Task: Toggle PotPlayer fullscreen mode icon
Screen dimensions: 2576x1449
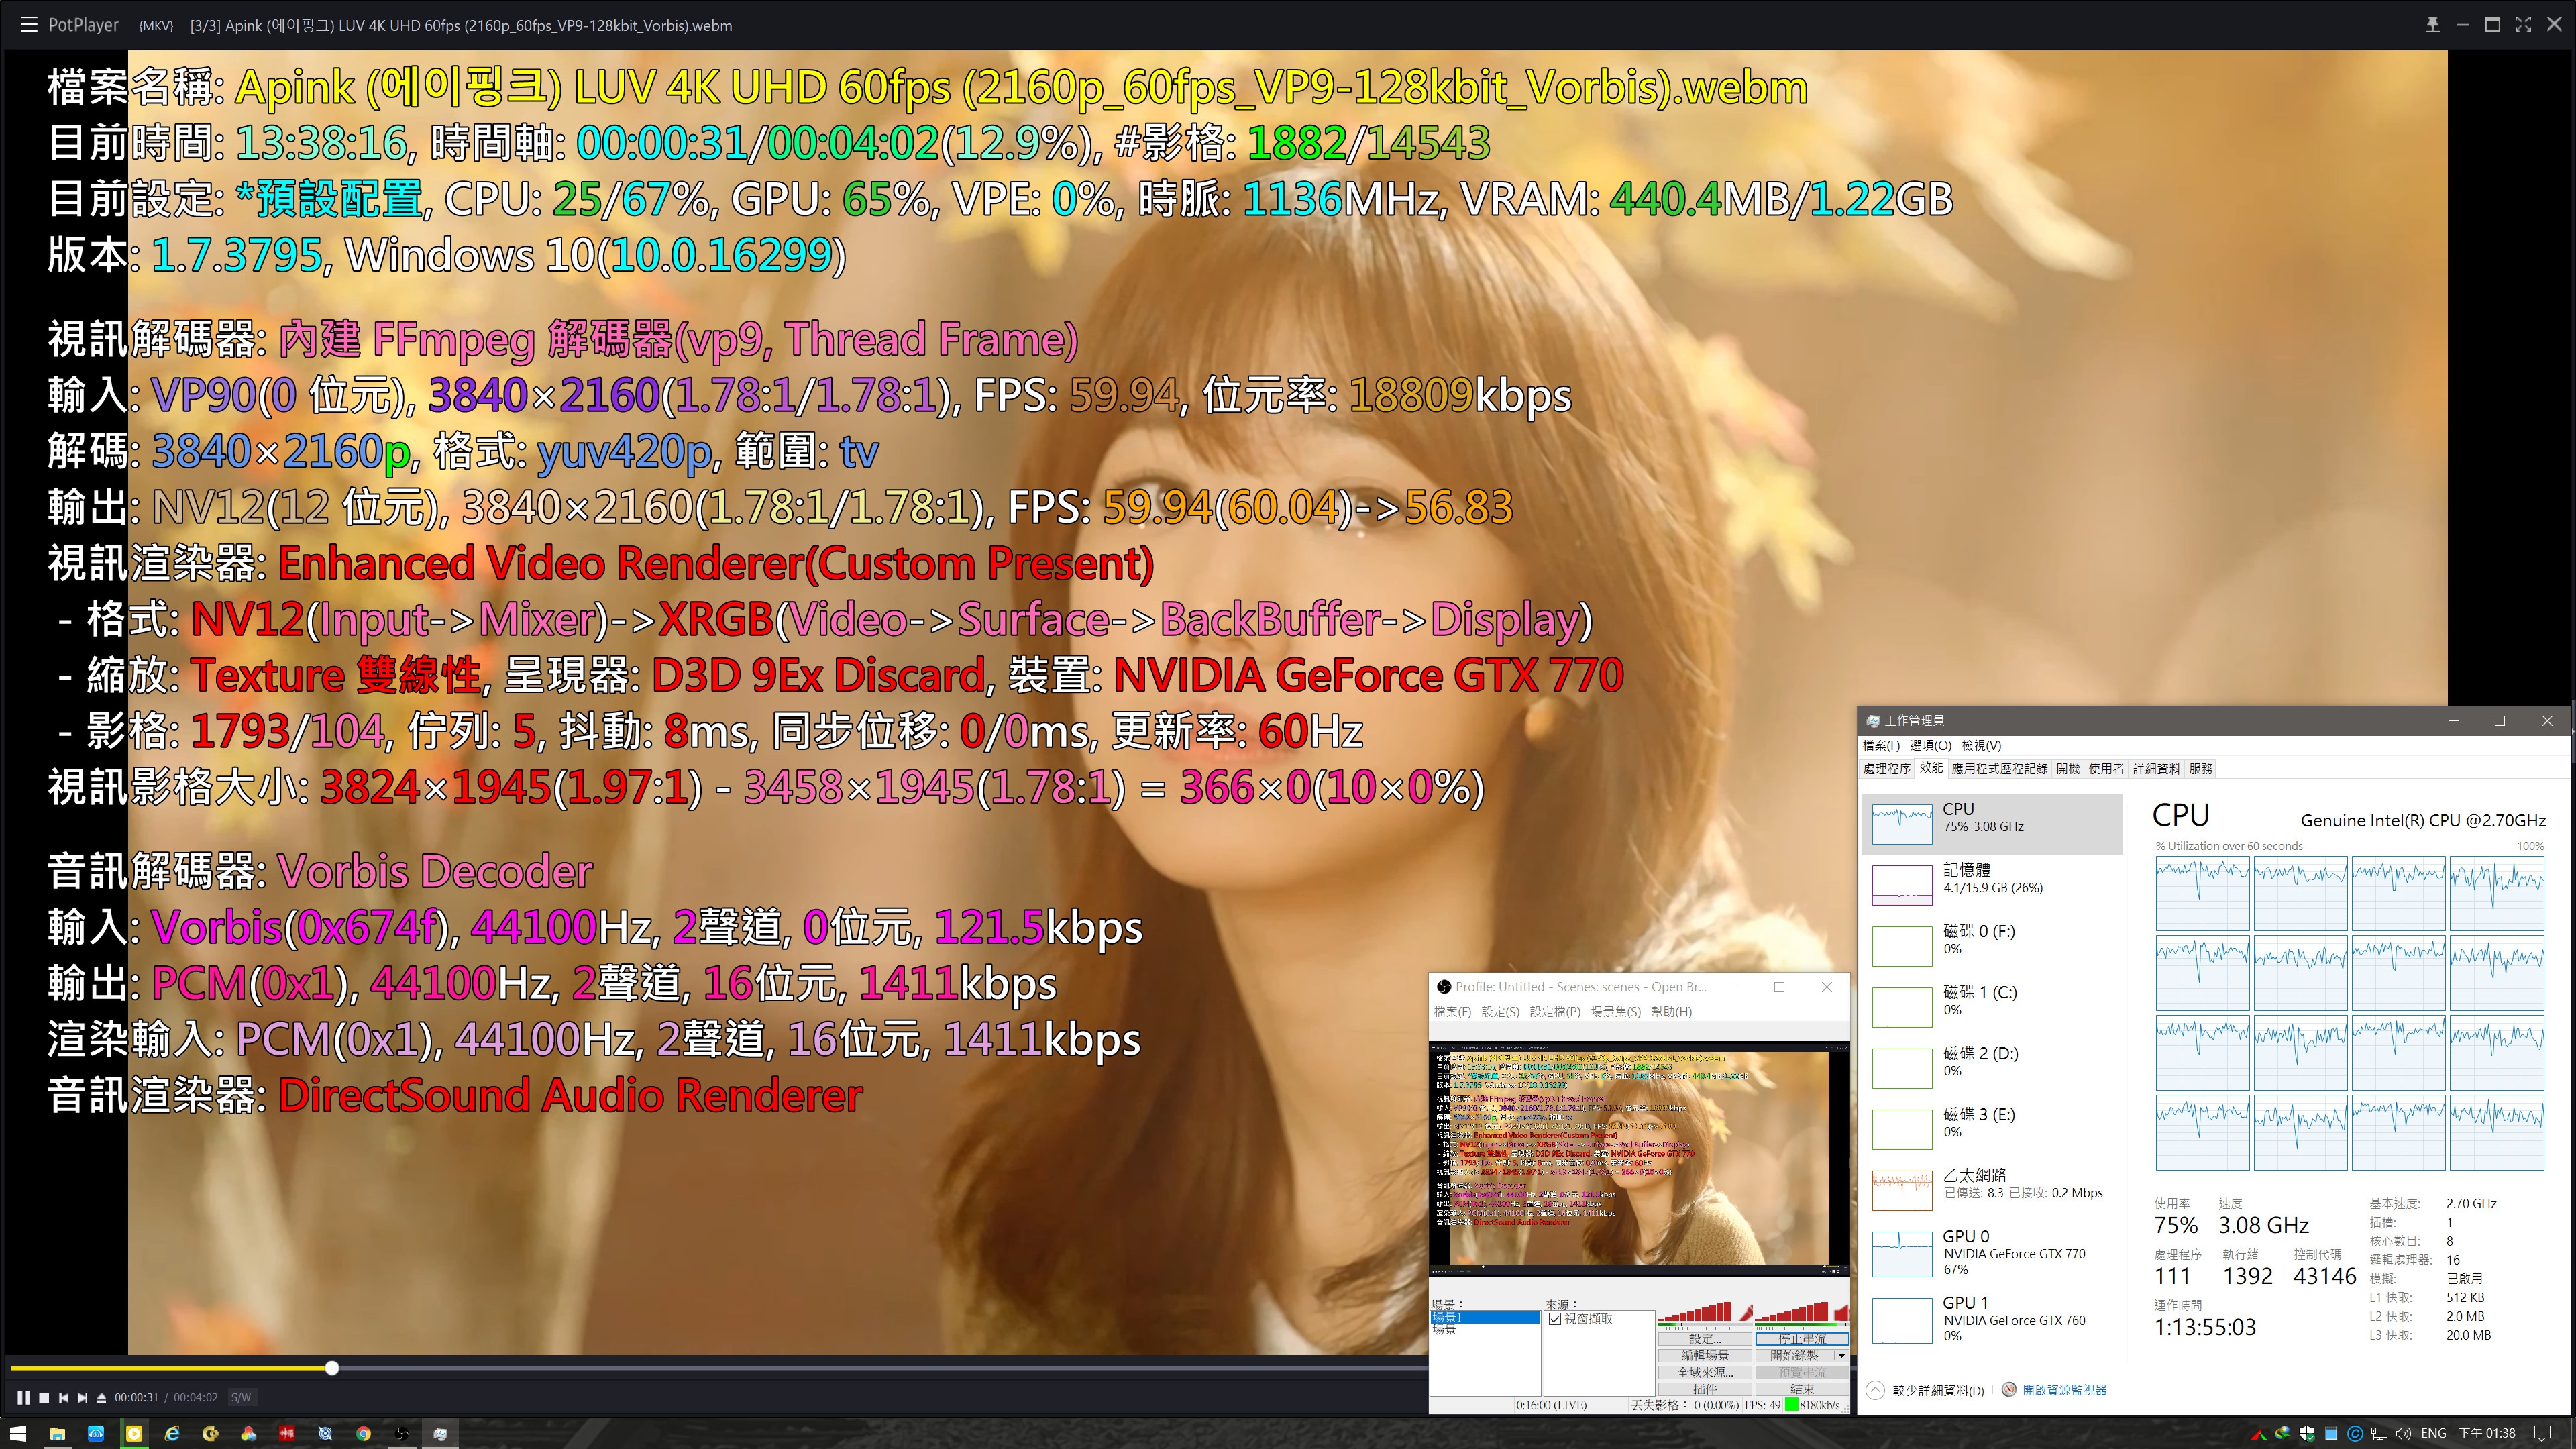Action: pyautogui.click(x=2523, y=25)
